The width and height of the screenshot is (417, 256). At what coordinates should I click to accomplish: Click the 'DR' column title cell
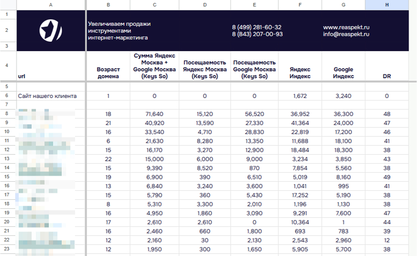tap(386, 76)
